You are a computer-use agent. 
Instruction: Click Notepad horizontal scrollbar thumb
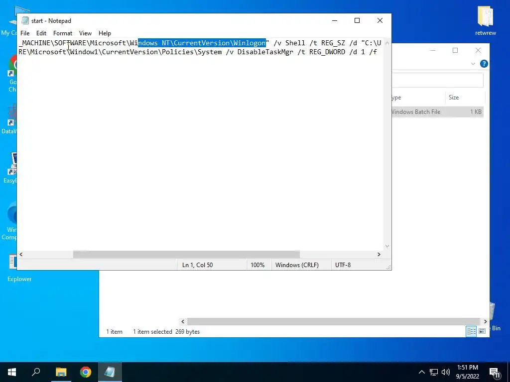[x=186, y=254]
